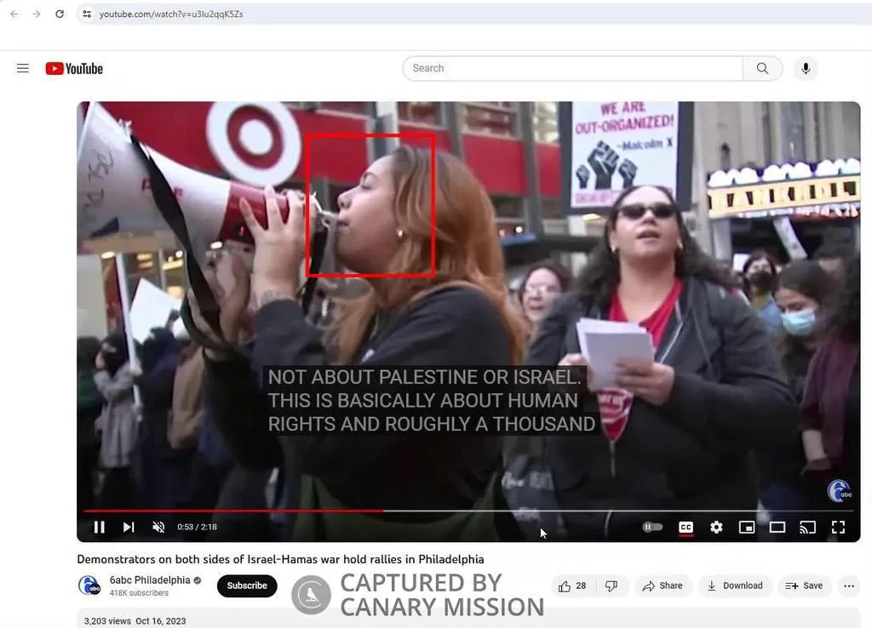This screenshot has width=872, height=628.
Task: Open the YouTube guide hamburger menu
Action: [23, 68]
